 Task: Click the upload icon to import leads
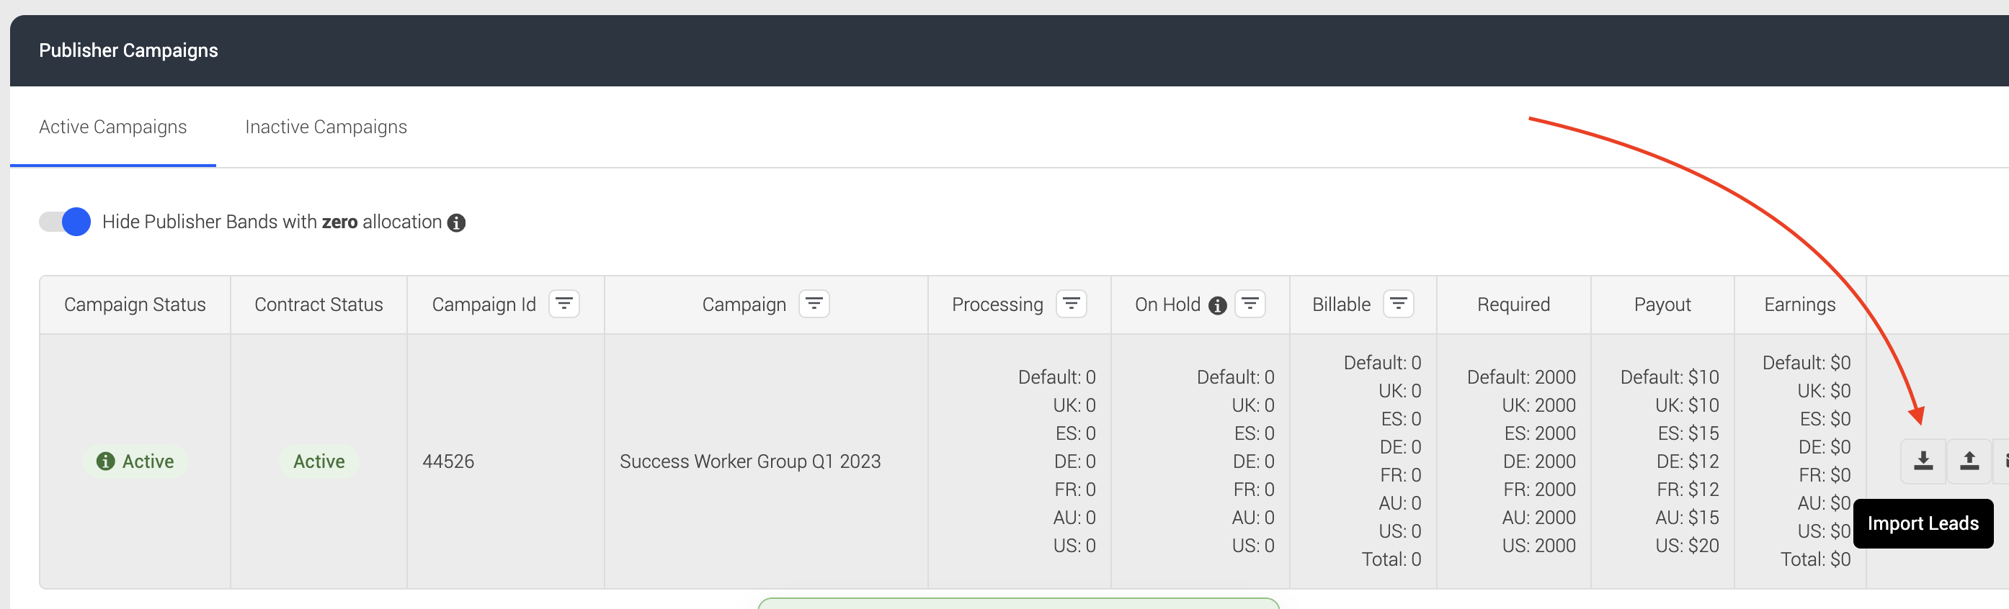[1969, 460]
